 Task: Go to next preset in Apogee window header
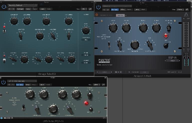point(108,9)
